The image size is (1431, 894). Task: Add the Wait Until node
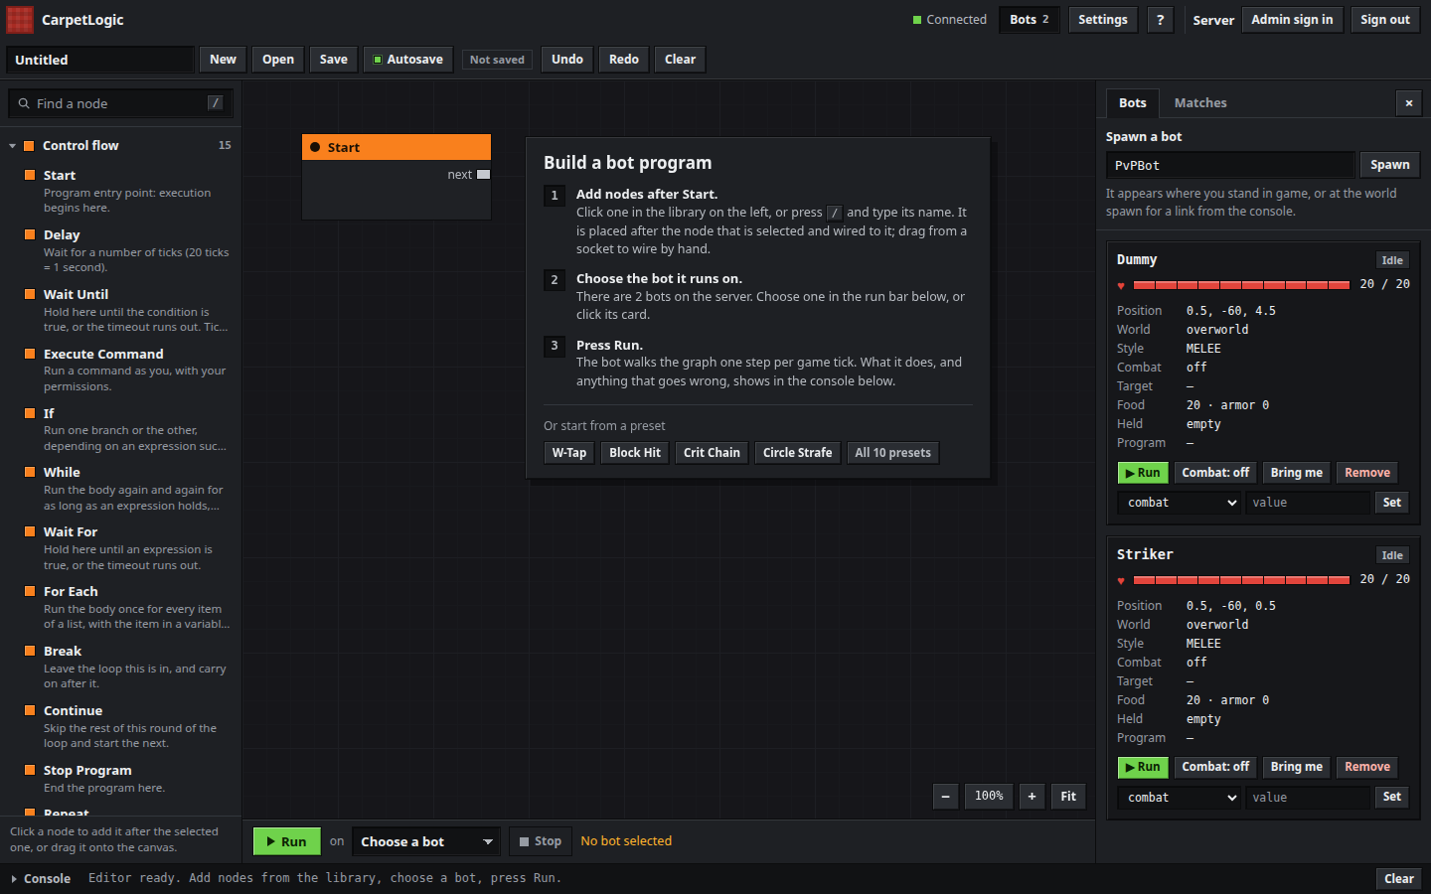(x=120, y=310)
